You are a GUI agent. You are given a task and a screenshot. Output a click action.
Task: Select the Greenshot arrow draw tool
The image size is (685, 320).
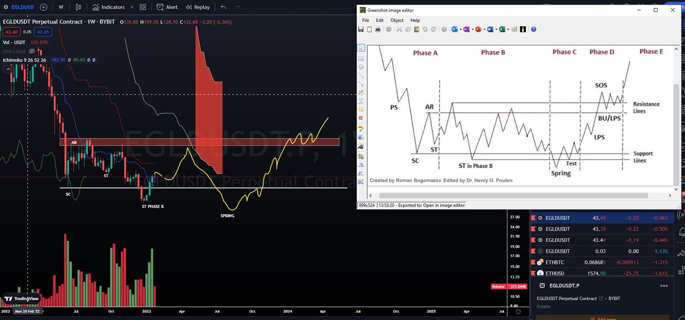tap(361, 83)
